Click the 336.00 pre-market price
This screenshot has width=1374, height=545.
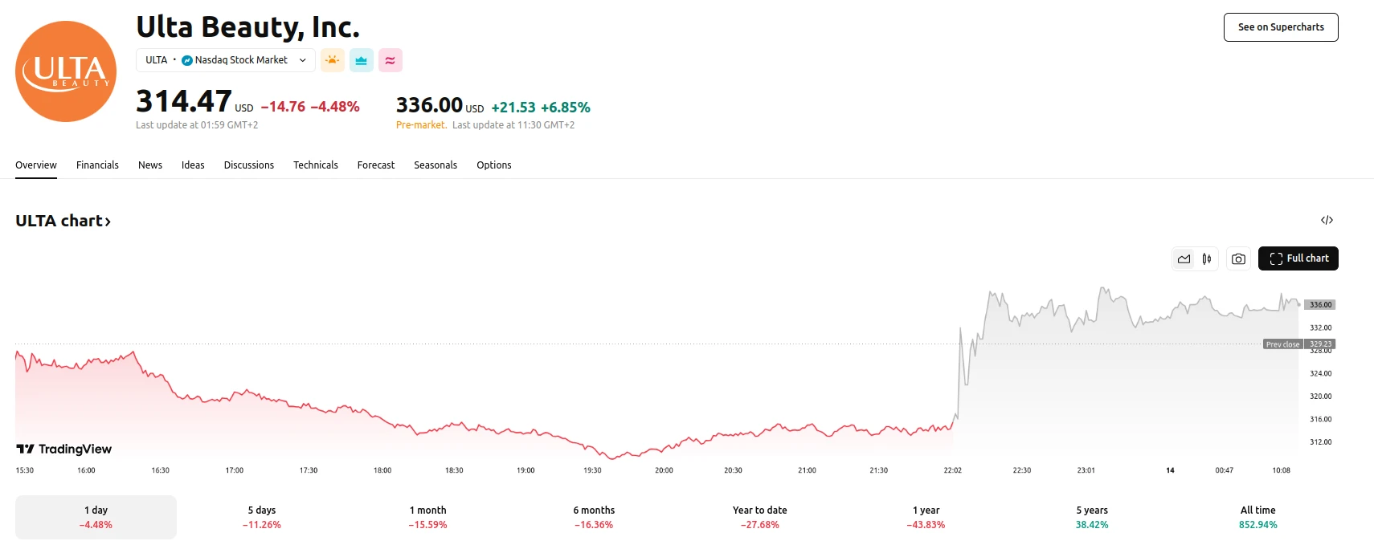429,105
